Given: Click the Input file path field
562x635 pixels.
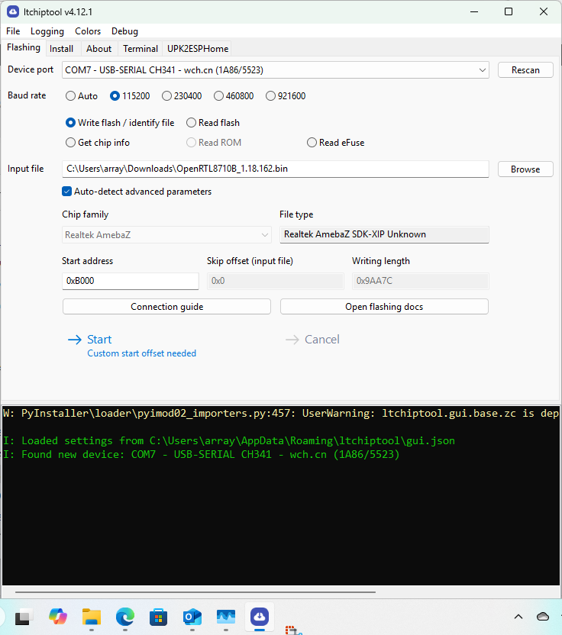Looking at the screenshot, I should pyautogui.click(x=275, y=169).
